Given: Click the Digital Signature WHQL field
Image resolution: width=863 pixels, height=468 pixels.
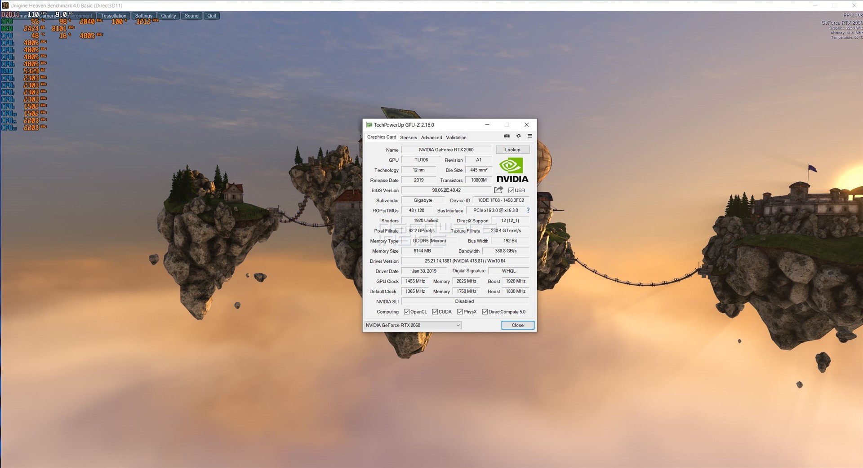Looking at the screenshot, I should [509, 271].
